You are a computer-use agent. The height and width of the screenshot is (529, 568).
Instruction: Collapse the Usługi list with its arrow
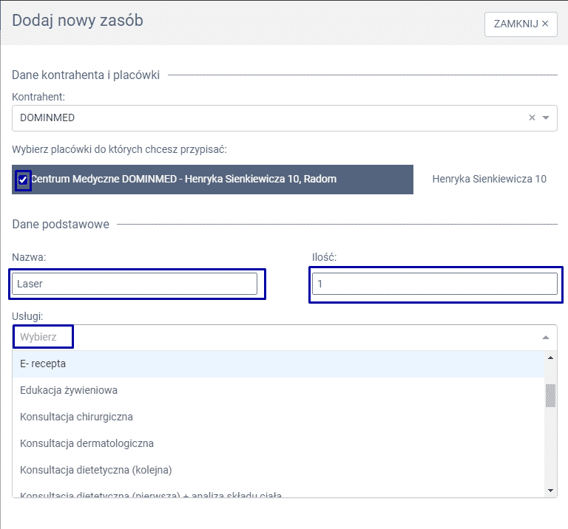pyautogui.click(x=546, y=337)
